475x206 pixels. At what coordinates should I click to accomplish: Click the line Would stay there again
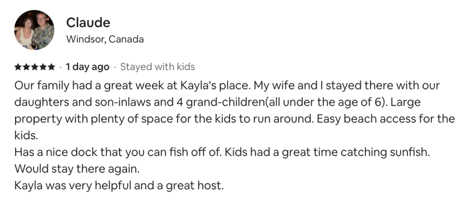click(77, 169)
